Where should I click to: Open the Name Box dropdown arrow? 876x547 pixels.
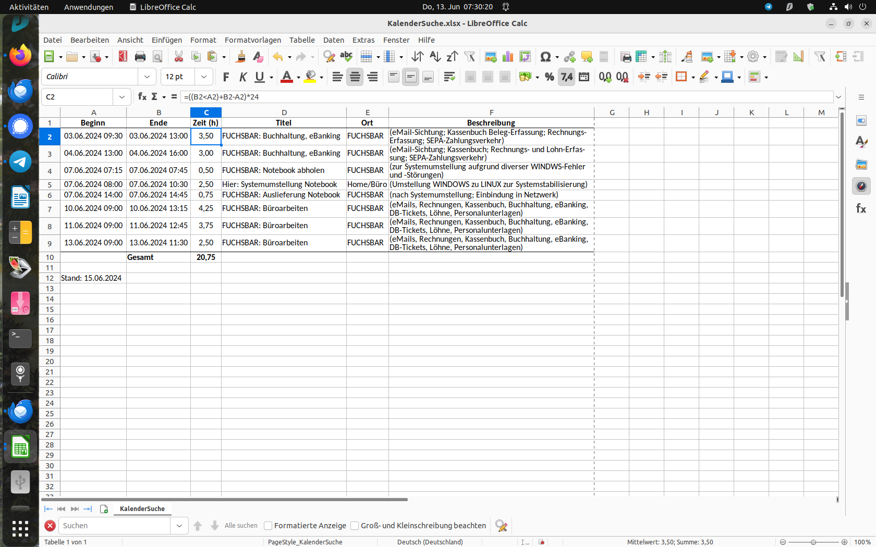coord(121,97)
